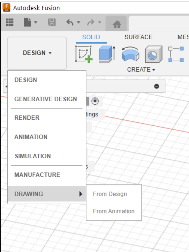The height and width of the screenshot is (252, 189).
Task: Select the Rectangular Pattern tool
Action: pyautogui.click(x=176, y=54)
